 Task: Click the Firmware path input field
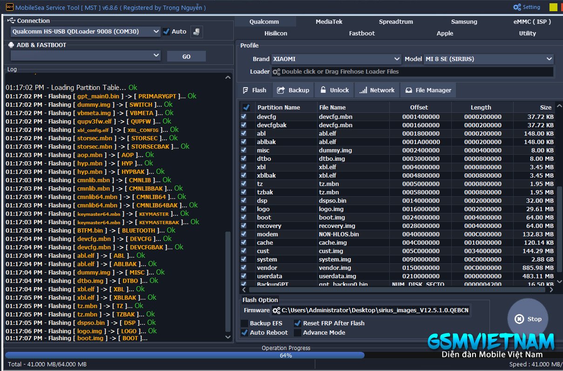[371, 310]
